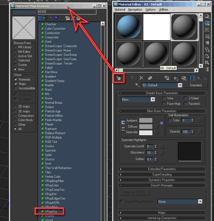Viewport: 214px width, 221px height.
Task: Toggle the Ambient/Diffuse color lock icon
Action: 161,123
